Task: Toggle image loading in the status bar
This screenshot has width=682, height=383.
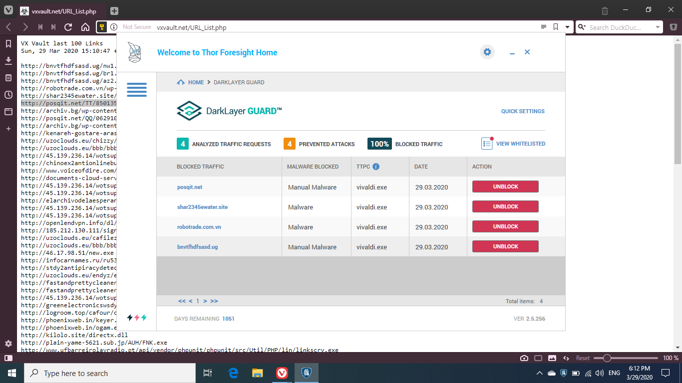Action: click(552, 358)
